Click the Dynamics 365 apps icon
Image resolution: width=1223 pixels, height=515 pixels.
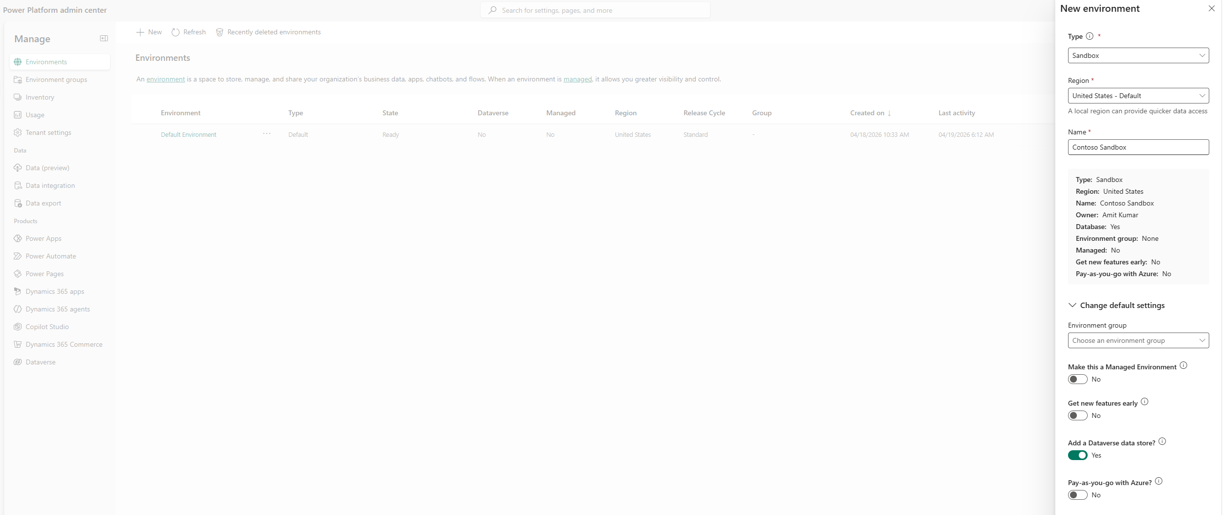[18, 291]
